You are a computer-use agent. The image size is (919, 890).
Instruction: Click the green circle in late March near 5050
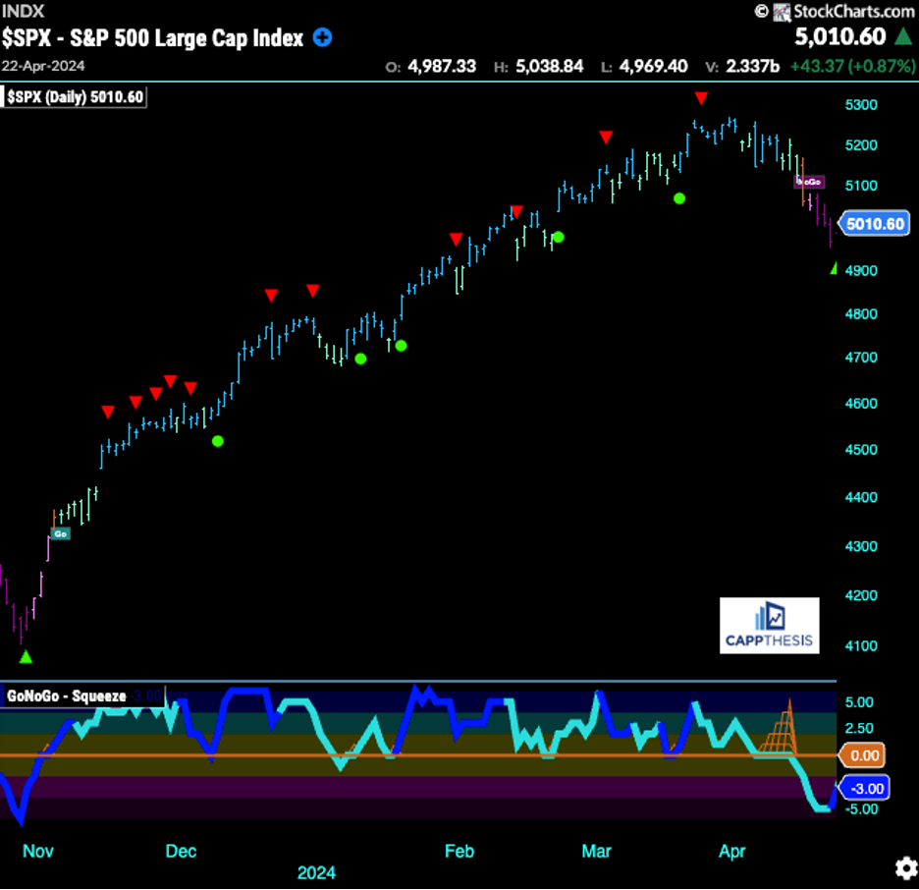pyautogui.click(x=678, y=198)
